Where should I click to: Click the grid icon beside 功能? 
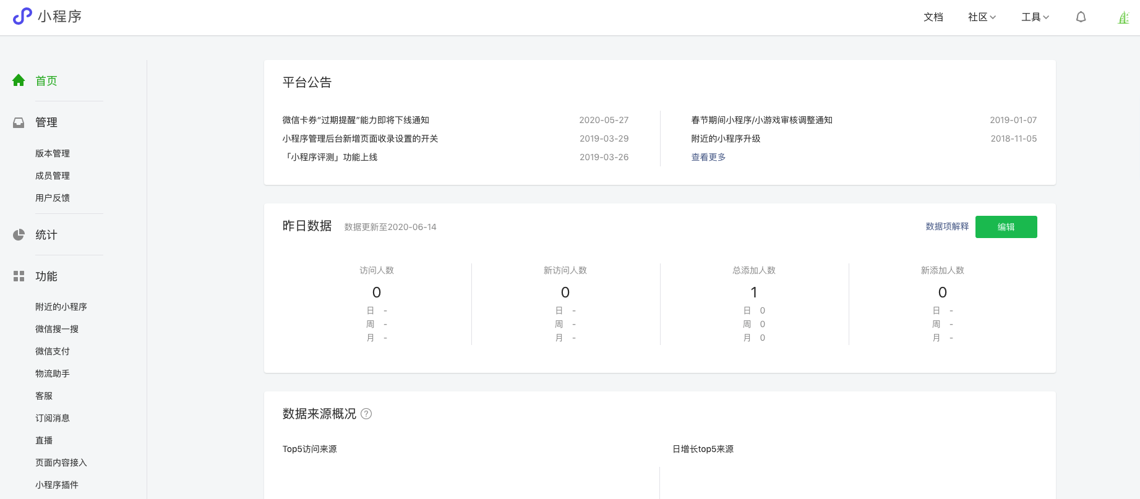coord(19,276)
